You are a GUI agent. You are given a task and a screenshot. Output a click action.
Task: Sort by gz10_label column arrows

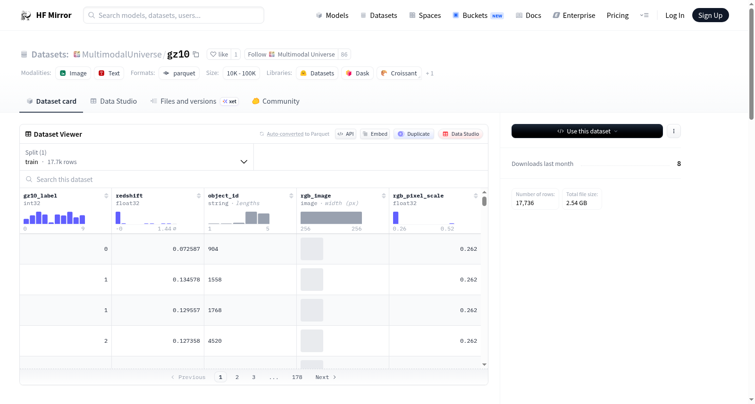point(106,196)
